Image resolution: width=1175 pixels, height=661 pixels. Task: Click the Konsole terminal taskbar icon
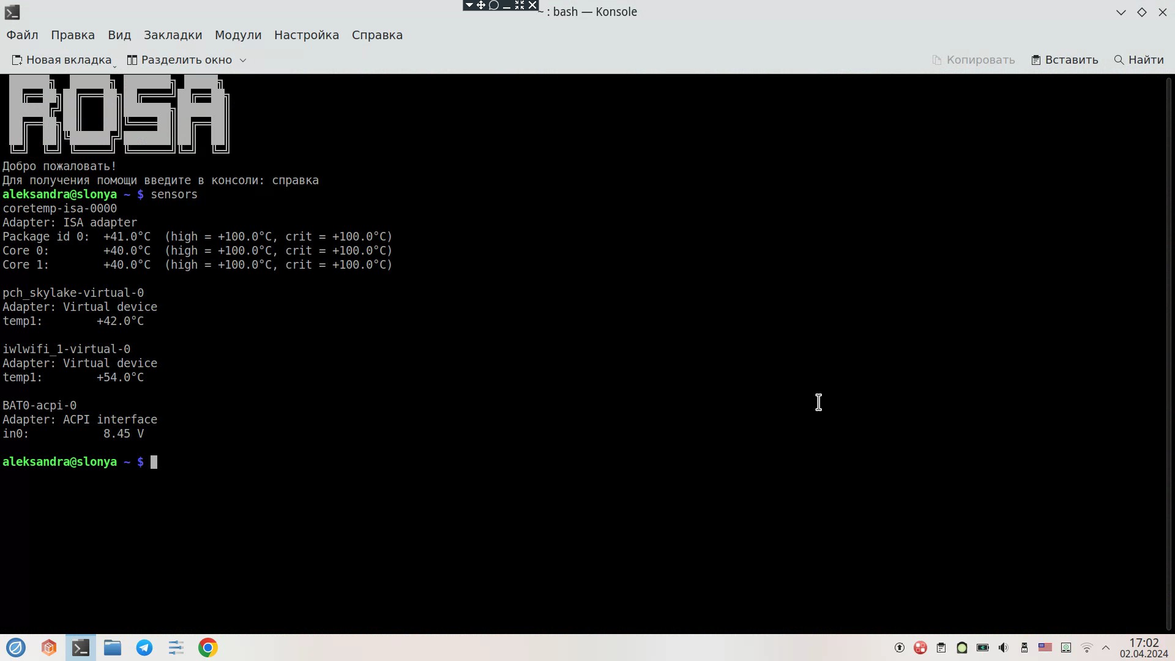click(81, 648)
